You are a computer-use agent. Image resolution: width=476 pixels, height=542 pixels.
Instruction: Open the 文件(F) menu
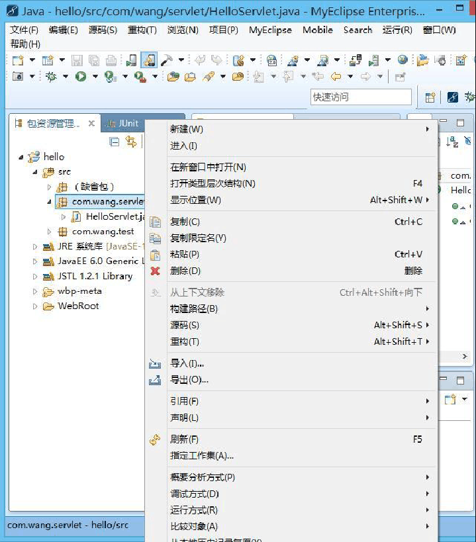point(24,30)
